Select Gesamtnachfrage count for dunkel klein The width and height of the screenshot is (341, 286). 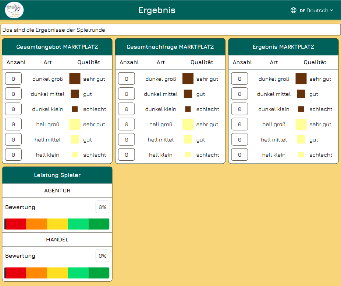126,109
